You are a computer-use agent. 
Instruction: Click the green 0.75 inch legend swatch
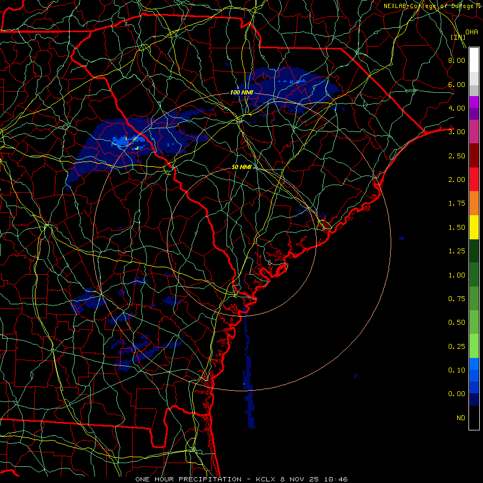474,298
